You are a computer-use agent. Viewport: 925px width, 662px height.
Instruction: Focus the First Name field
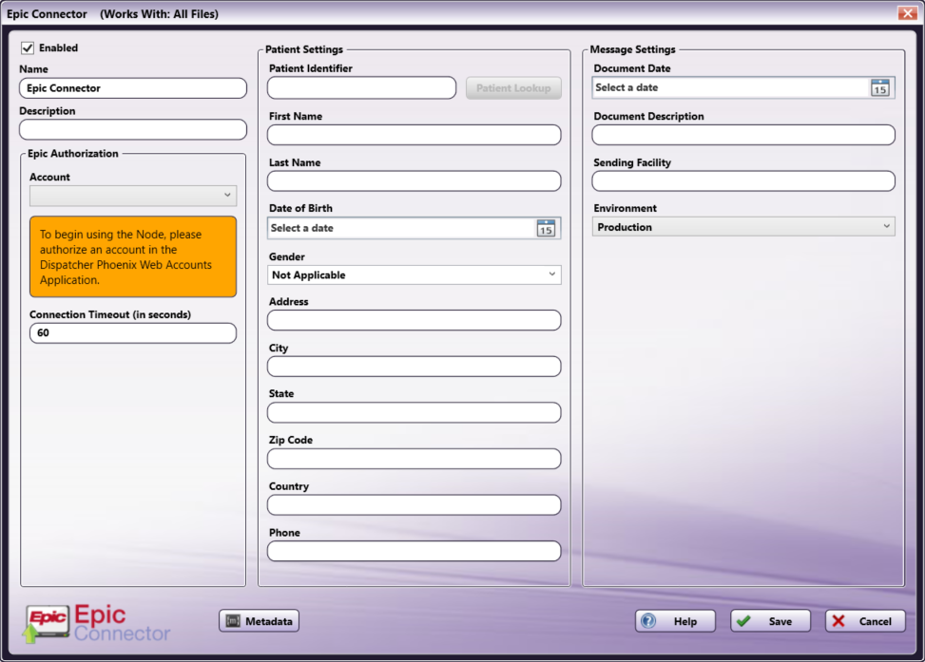414,135
